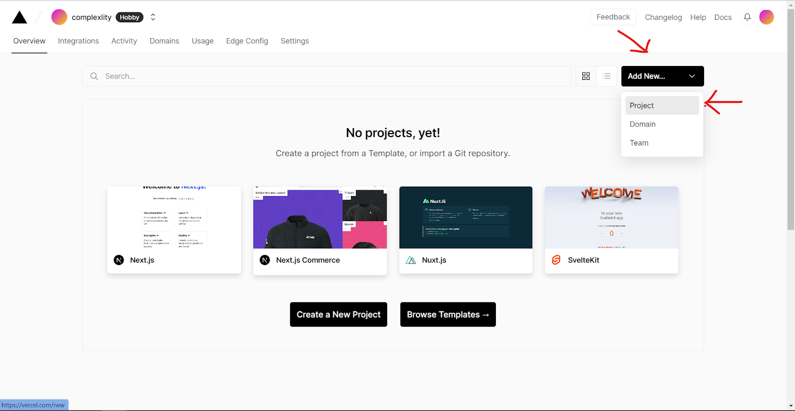Open the Integrations tab
The height and width of the screenshot is (411, 795).
[79, 41]
